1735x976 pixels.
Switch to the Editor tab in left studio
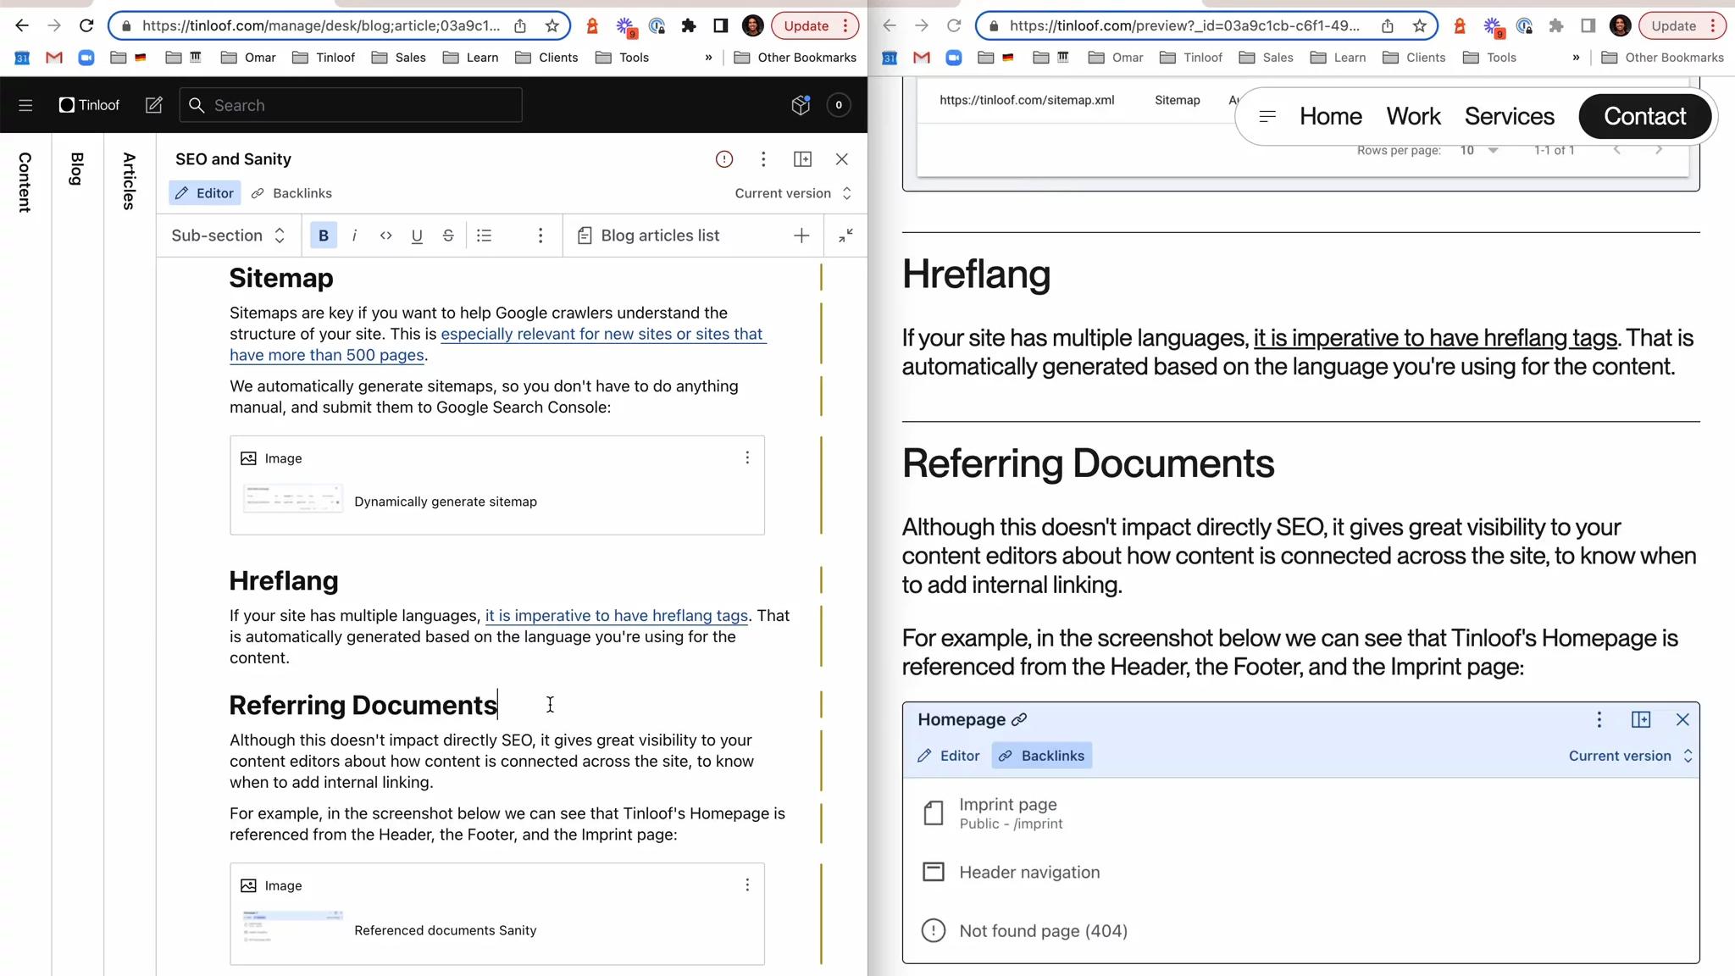[x=204, y=193]
